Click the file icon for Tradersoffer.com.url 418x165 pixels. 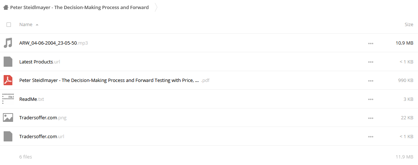(8, 136)
